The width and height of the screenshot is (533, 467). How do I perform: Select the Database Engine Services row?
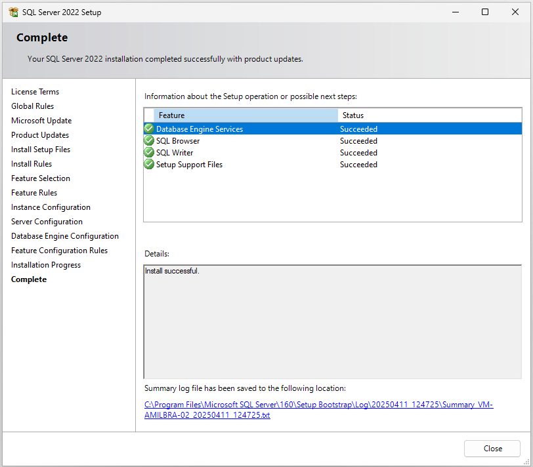pyautogui.click(x=200, y=129)
